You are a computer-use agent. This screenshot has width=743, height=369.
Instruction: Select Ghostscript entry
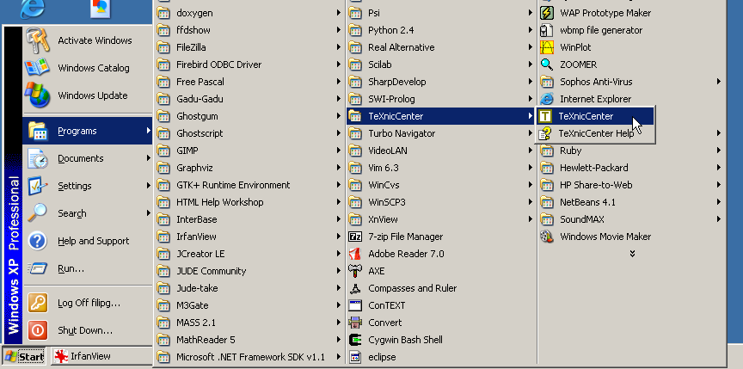tap(249, 133)
